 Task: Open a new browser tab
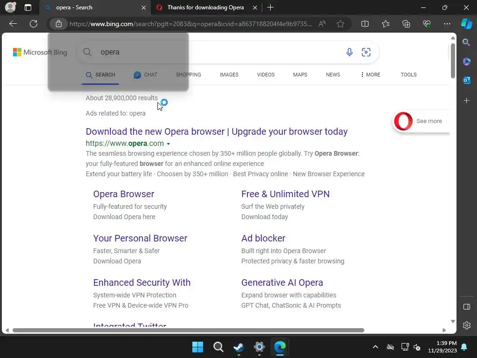[270, 7]
